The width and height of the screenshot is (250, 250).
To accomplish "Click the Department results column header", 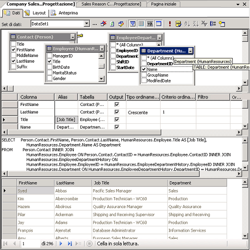I will point(197,183).
